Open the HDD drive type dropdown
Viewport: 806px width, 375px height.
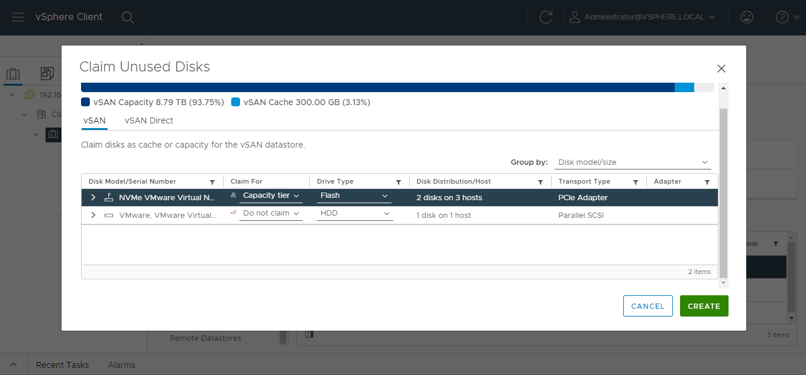(354, 214)
